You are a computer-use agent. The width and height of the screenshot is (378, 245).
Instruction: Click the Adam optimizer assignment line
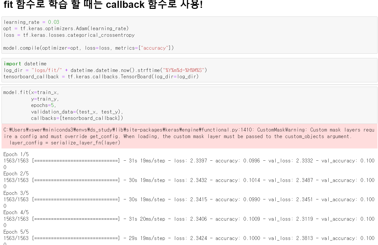pyautogui.click(x=66, y=28)
